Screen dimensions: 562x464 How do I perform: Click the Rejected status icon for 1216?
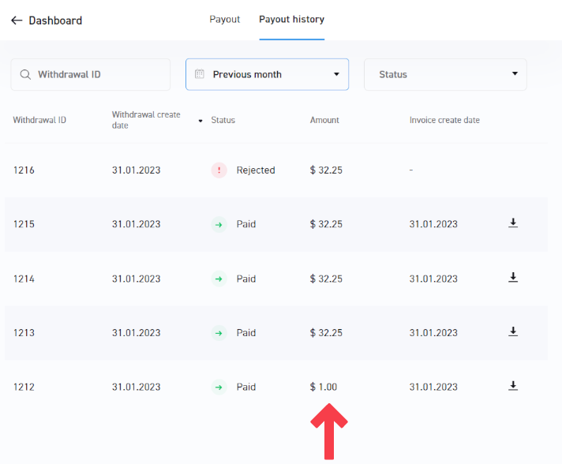click(219, 170)
